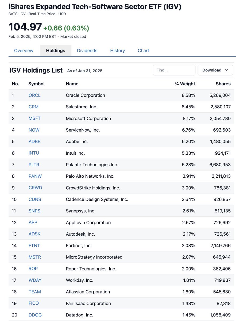Screen dimensions: 236x321
Task: Open the ORCL ticker link
Action: 34,95
